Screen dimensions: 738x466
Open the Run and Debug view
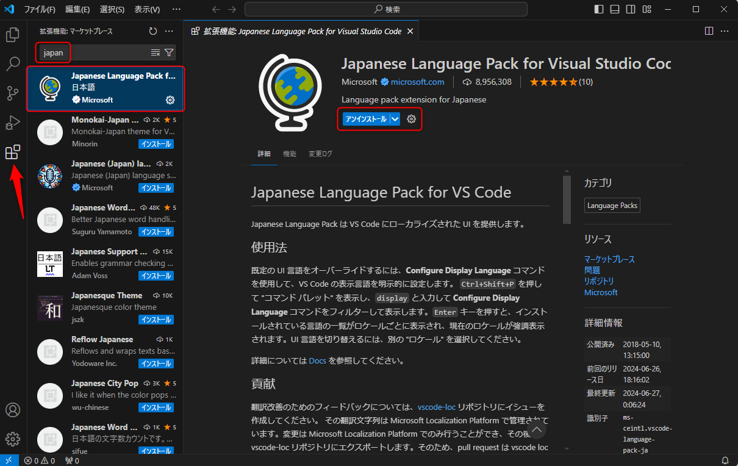[x=13, y=123]
